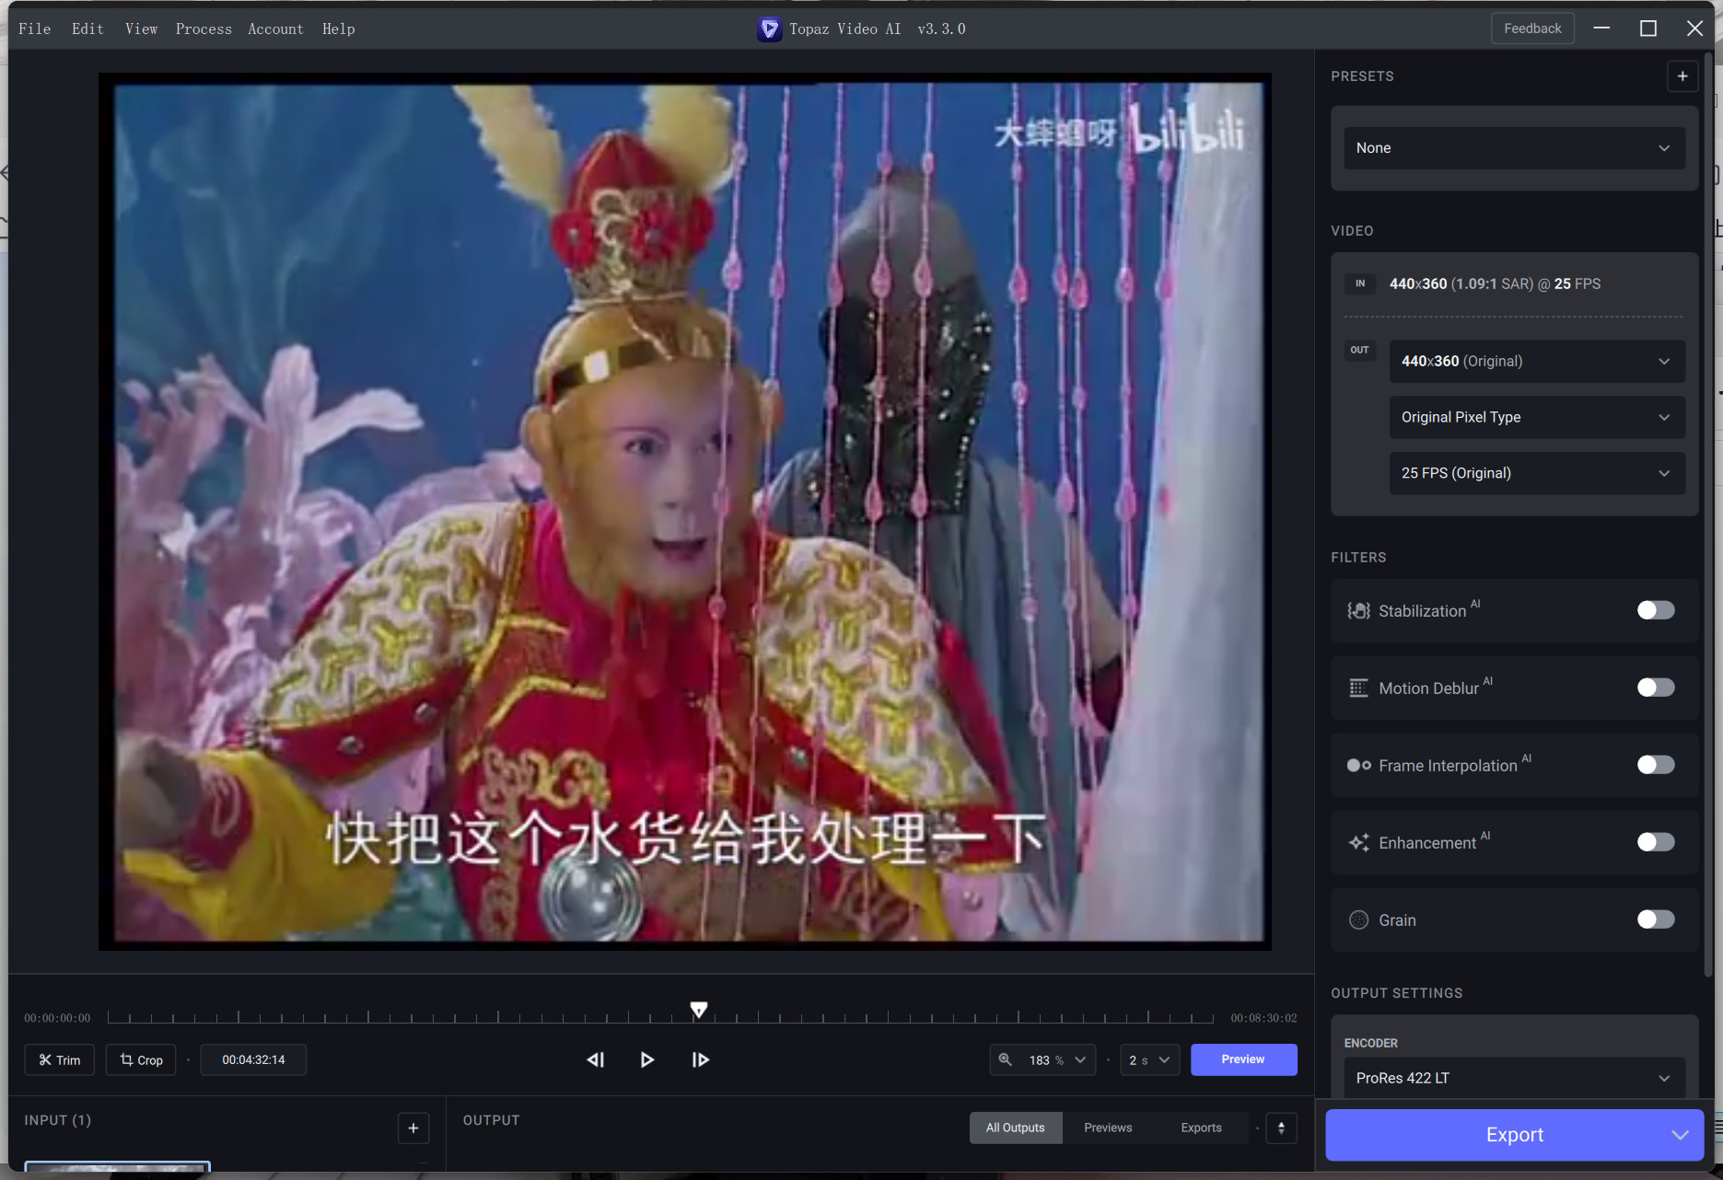Click the right panel scrollbar
Viewport: 1723px width, 1180px height.
coord(1709,515)
